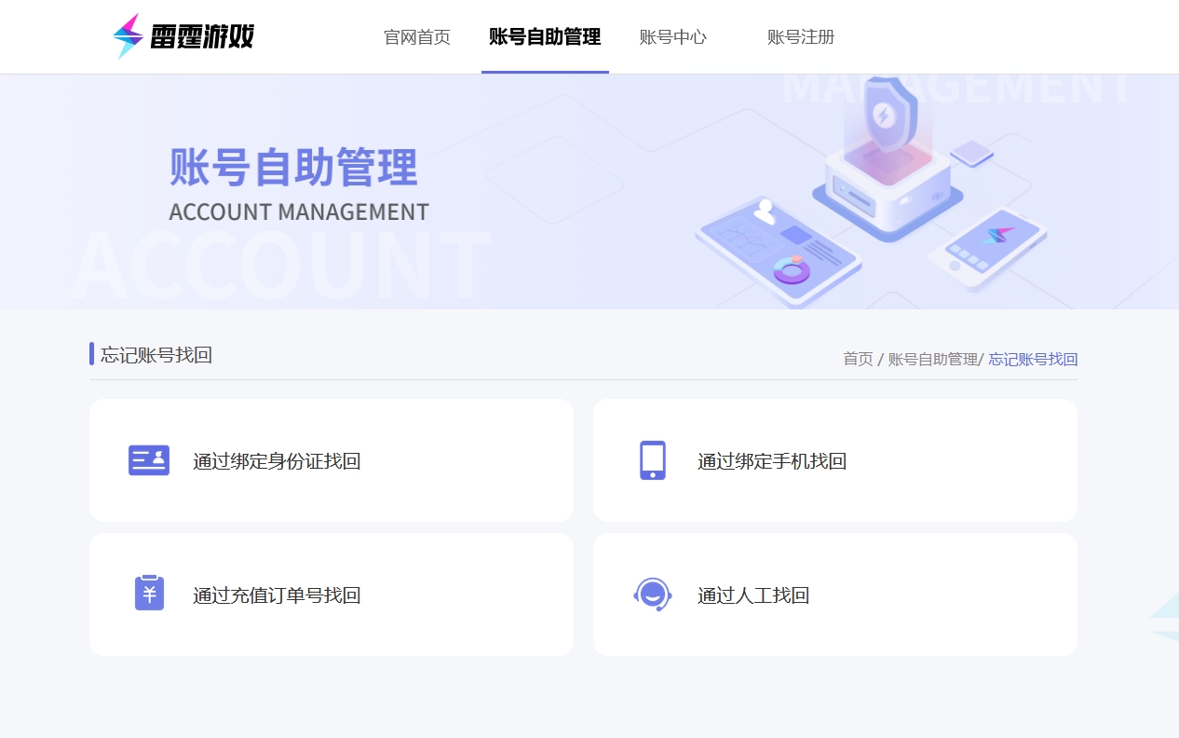1179x738 pixels.
Task: Click the ID card icon
Action: [149, 460]
